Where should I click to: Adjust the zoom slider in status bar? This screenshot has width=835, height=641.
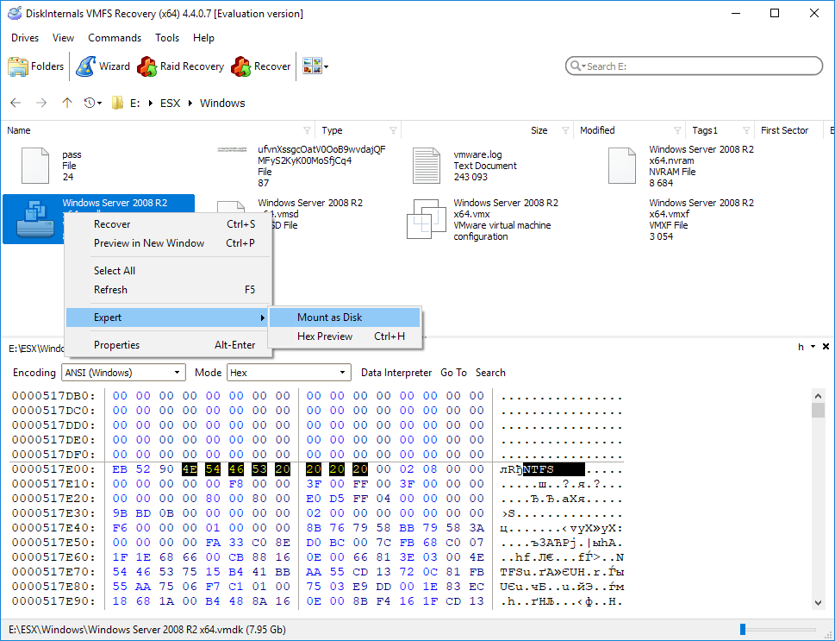point(743,629)
